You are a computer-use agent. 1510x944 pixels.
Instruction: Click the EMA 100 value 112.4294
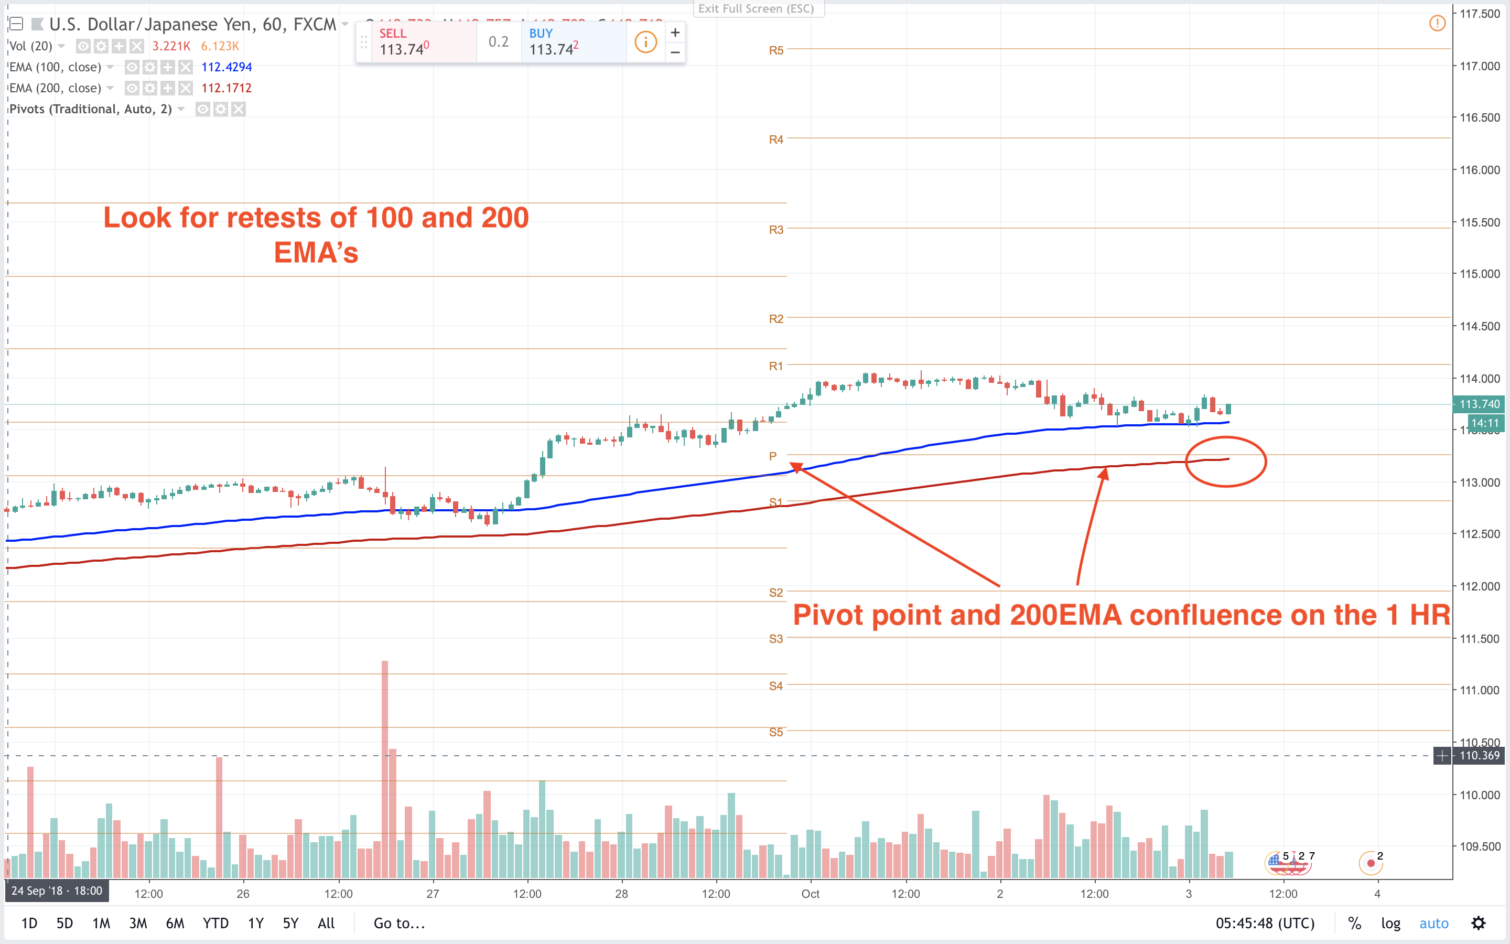click(x=226, y=67)
